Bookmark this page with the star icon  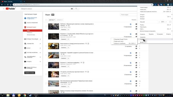[152, 5]
